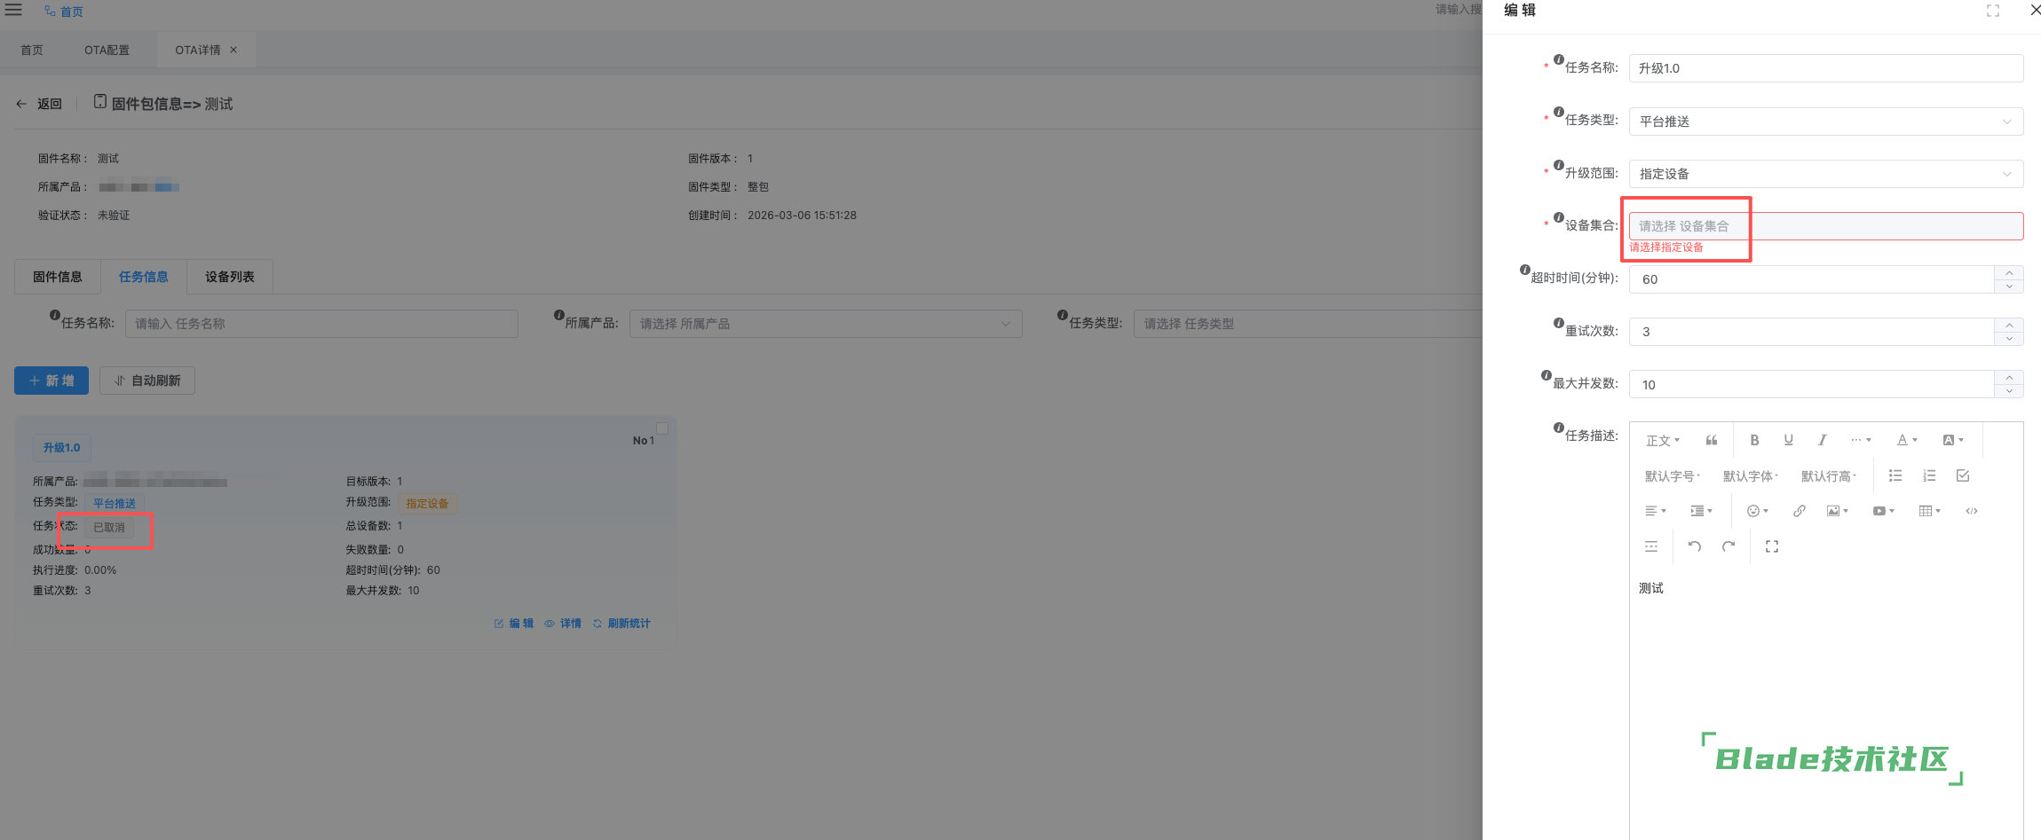Insert a hyperlink using the link icon

(x=1799, y=511)
